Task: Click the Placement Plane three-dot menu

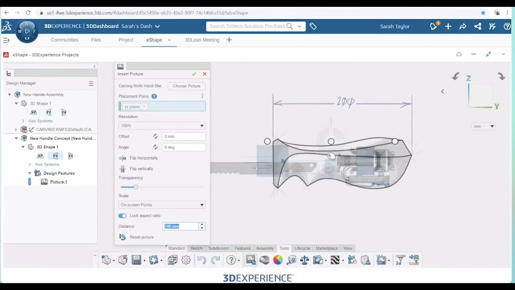Action: point(202,96)
